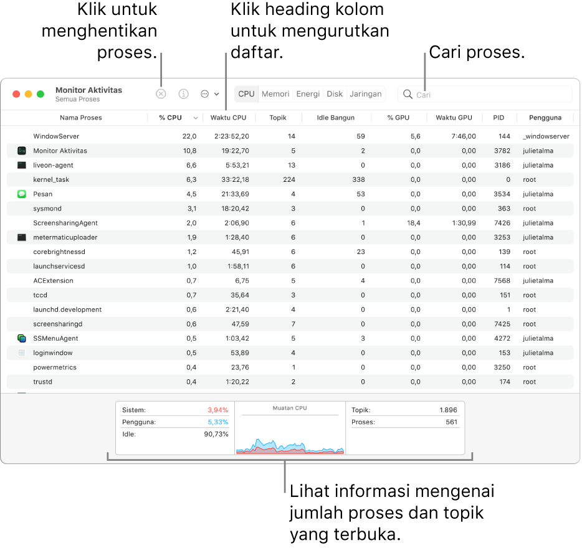Click the Proses count 561
The image size is (582, 548).
pyautogui.click(x=451, y=422)
